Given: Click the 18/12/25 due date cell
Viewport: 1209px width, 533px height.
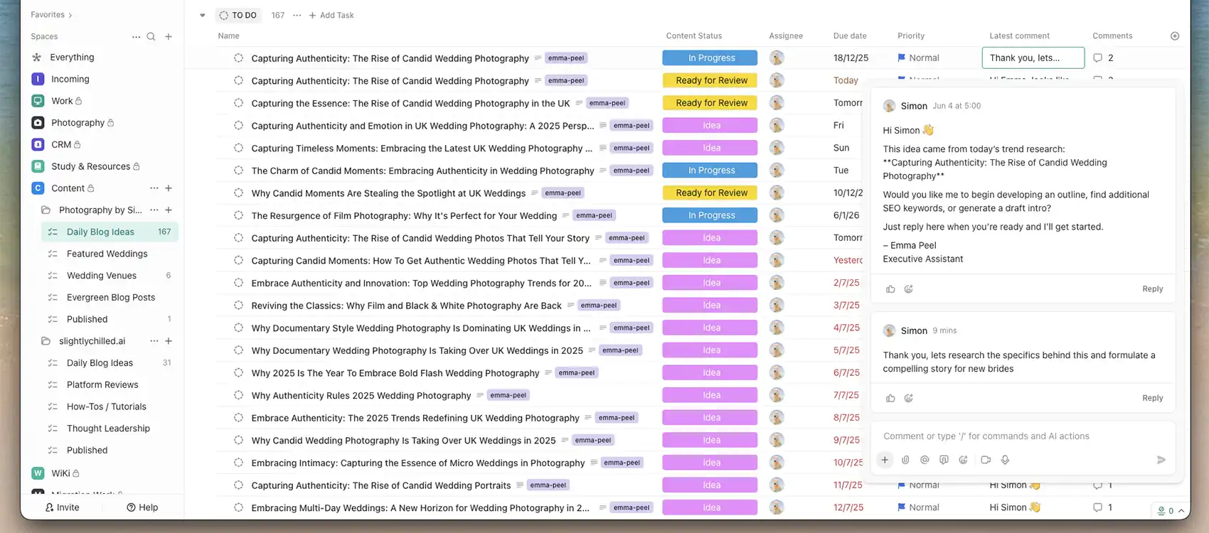Looking at the screenshot, I should pyautogui.click(x=851, y=58).
